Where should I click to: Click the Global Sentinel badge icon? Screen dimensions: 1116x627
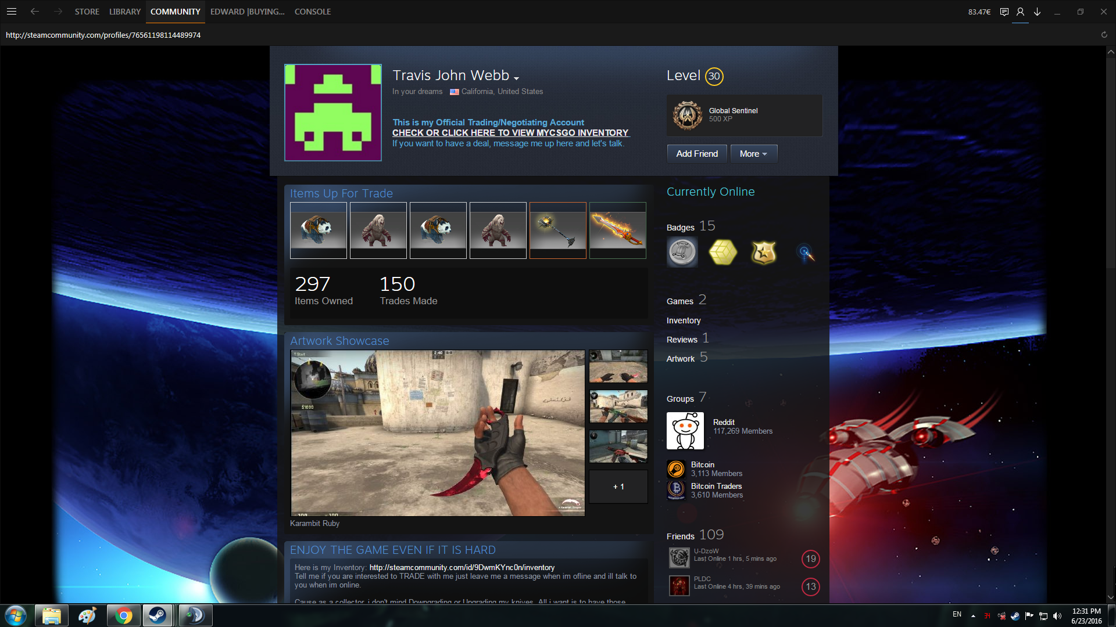(687, 115)
